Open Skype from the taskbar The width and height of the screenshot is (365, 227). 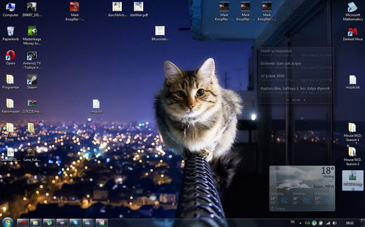(x=75, y=223)
